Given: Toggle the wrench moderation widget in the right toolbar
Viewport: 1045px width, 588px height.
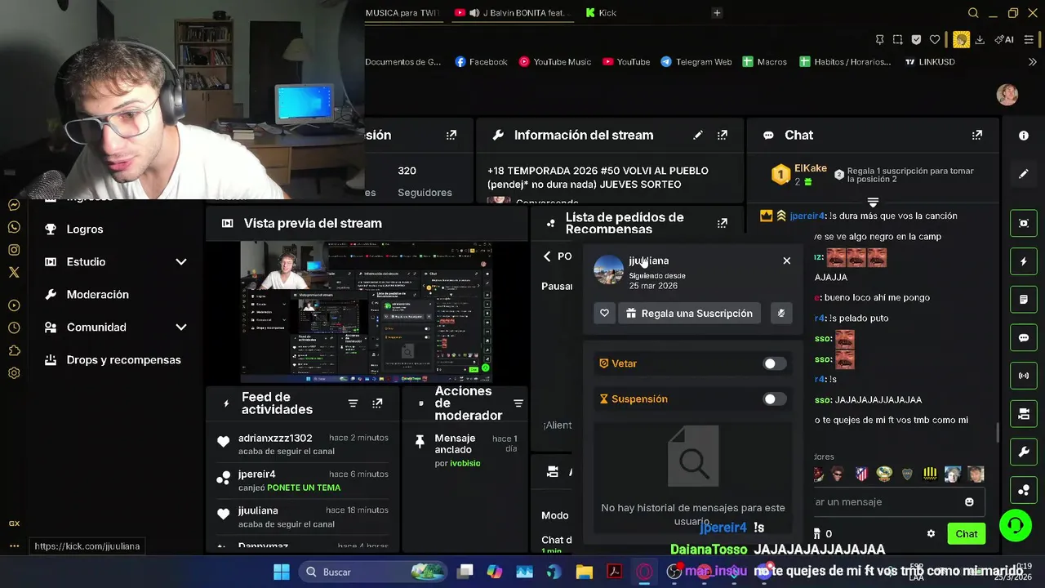Looking at the screenshot, I should [1024, 452].
